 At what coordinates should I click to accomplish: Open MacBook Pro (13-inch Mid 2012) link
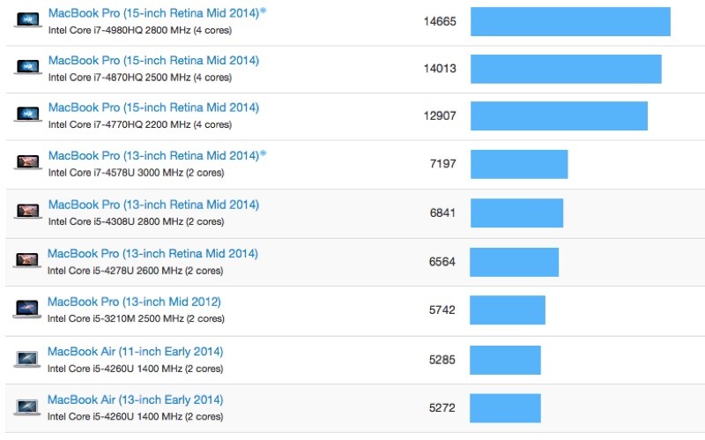(x=134, y=302)
